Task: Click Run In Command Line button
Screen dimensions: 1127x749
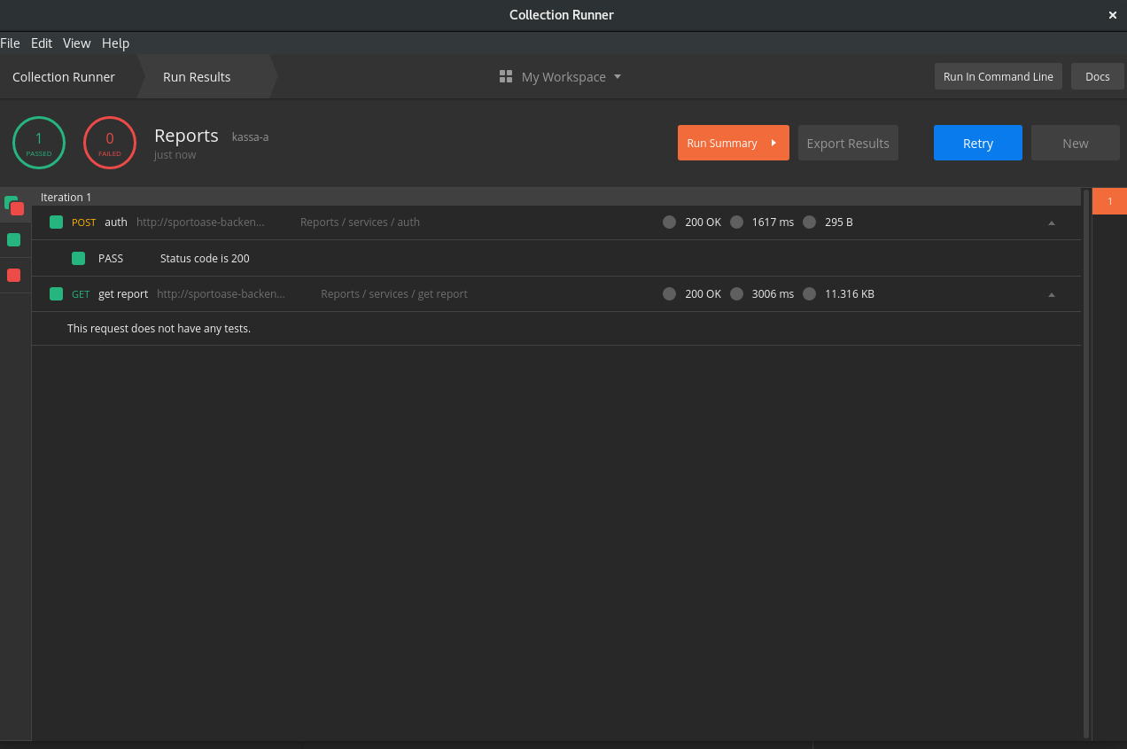Action: click(x=998, y=76)
